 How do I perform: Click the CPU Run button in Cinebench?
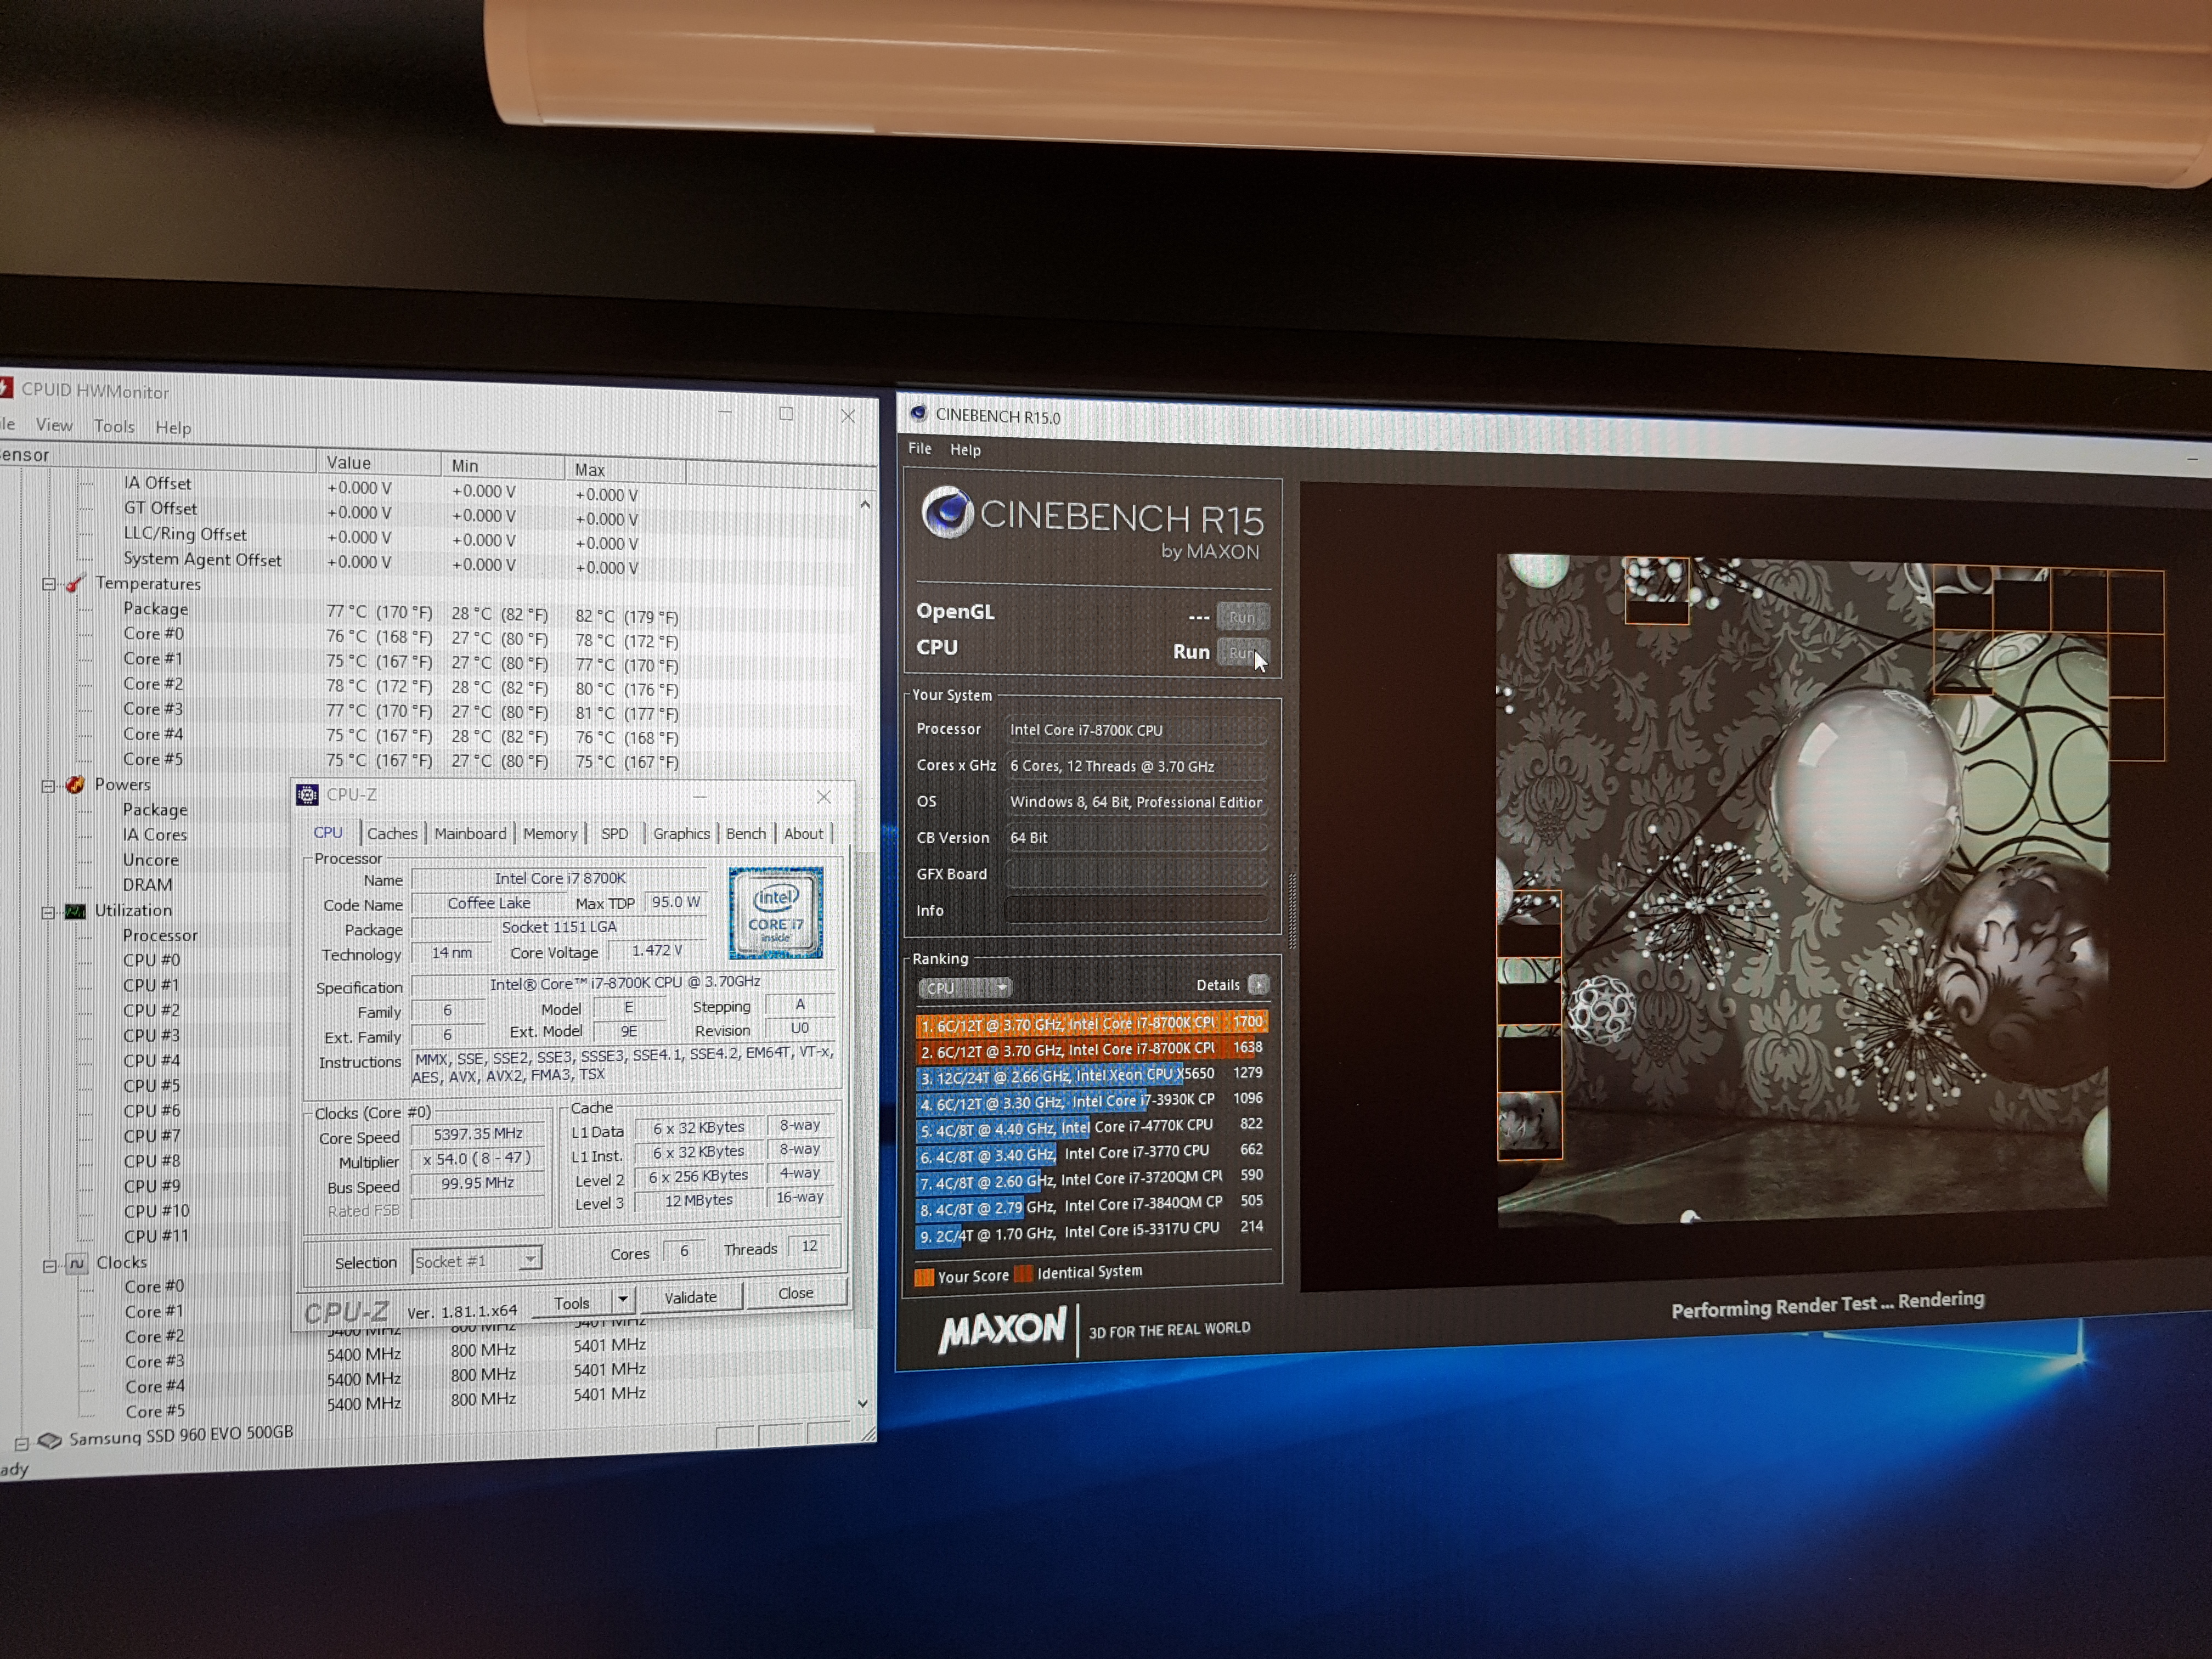point(1242,653)
